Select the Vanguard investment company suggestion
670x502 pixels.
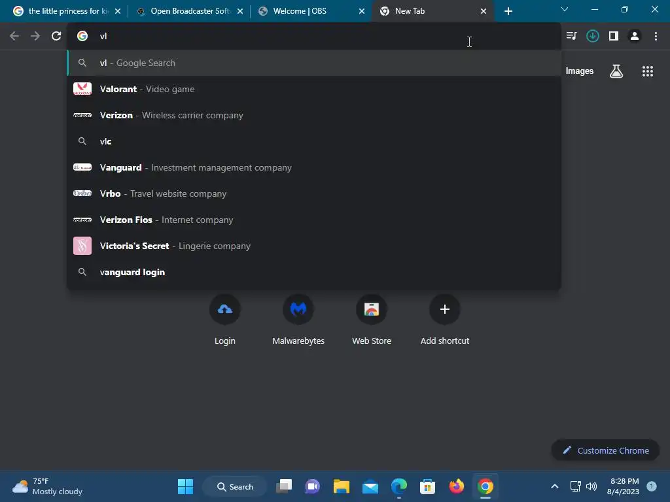[x=314, y=167]
